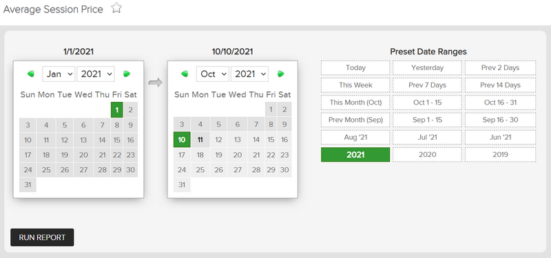This screenshot has width=551, height=258.
Task: Select the Today preset range
Action: (355, 67)
